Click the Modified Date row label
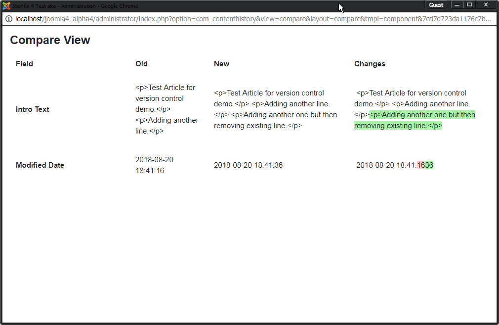Image resolution: width=499 pixels, height=325 pixels. click(x=40, y=165)
